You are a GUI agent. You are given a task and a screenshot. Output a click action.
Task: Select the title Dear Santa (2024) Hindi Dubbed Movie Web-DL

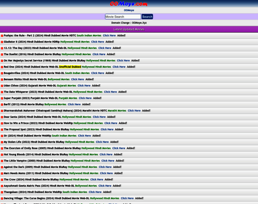(32, 117)
